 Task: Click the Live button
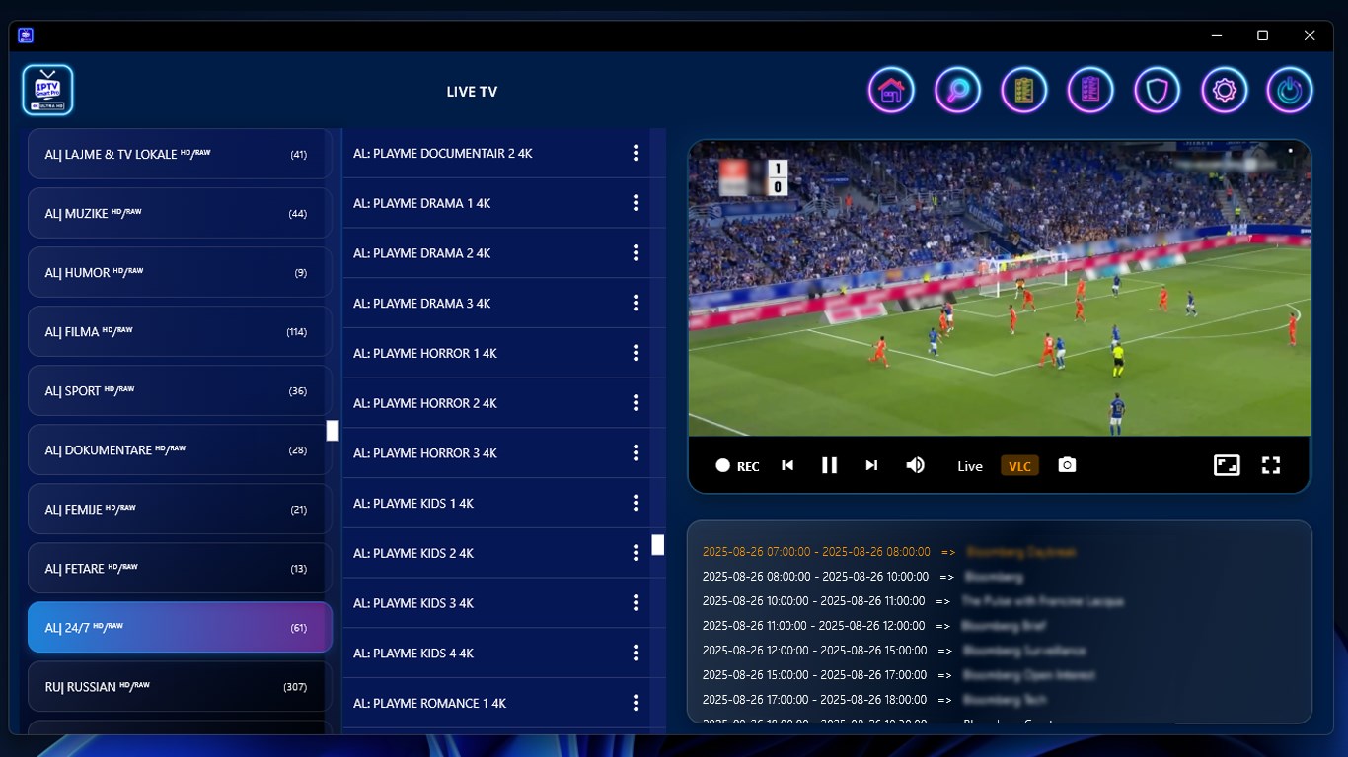click(x=969, y=465)
